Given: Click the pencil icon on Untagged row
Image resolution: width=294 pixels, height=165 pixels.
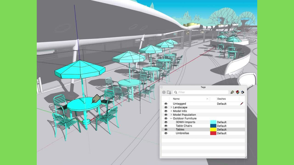Looking at the screenshot, I should tap(241, 104).
